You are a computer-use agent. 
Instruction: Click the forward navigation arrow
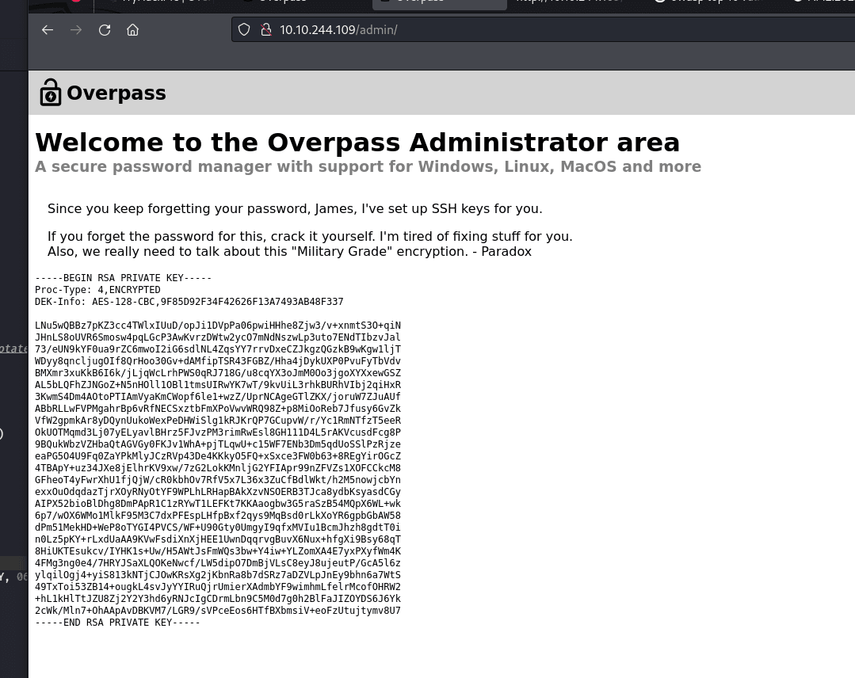coord(76,29)
